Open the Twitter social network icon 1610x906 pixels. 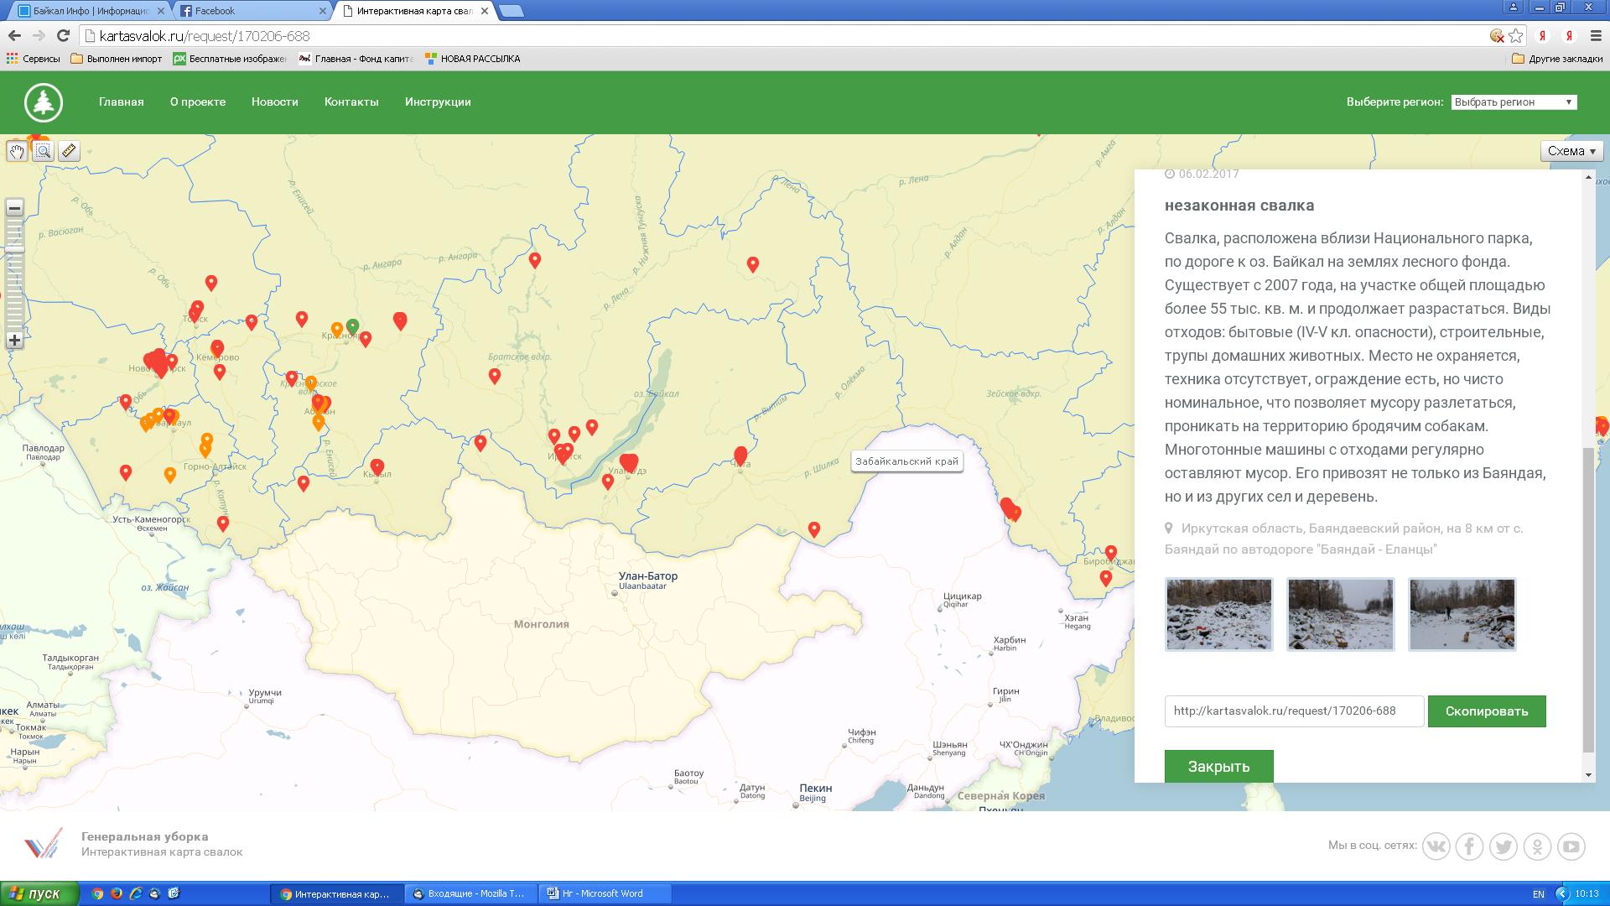click(1504, 846)
